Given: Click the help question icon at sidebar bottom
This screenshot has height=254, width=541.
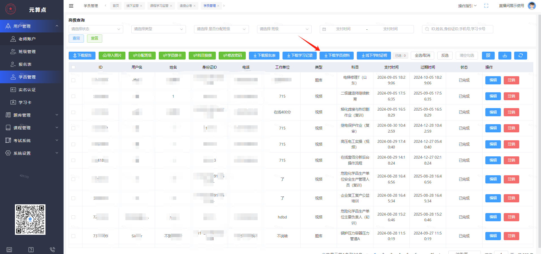Looking at the screenshot, I should click(x=31, y=249).
